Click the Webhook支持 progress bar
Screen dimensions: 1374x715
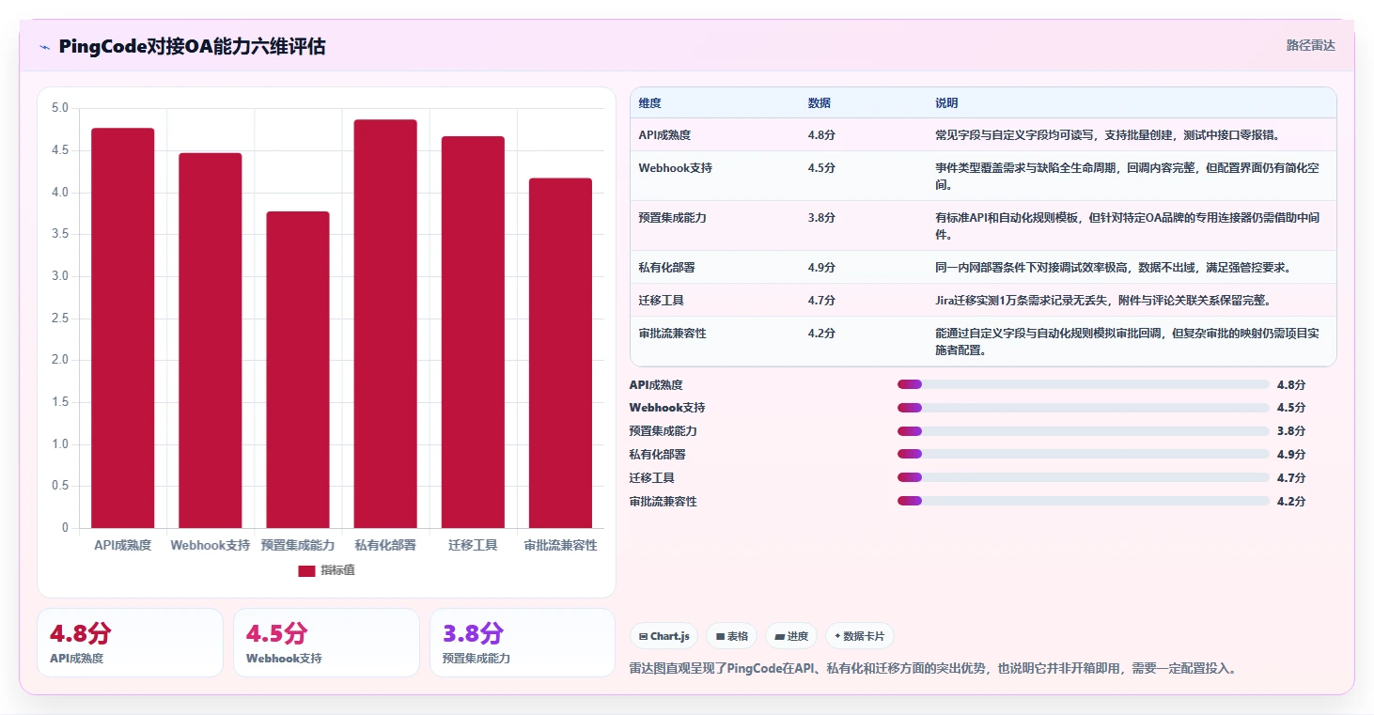pyautogui.click(x=1084, y=408)
